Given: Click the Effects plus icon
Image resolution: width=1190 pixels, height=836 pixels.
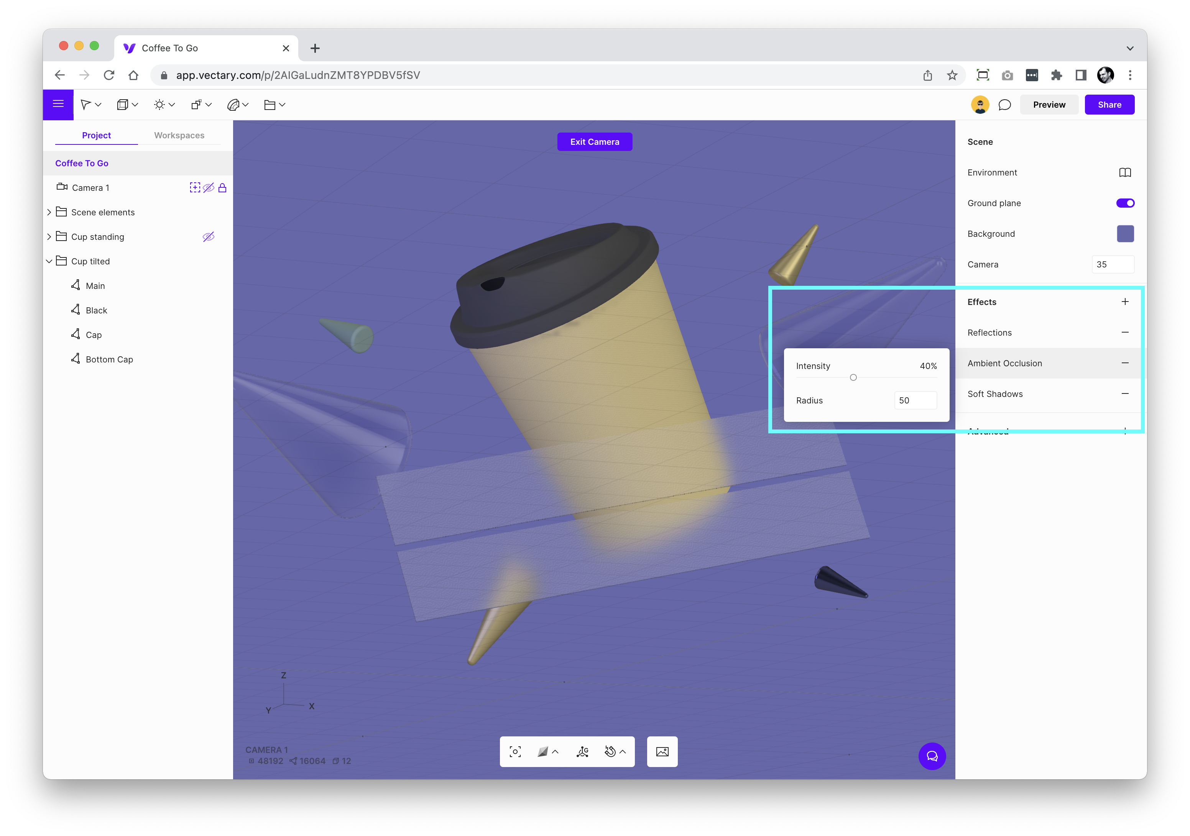Looking at the screenshot, I should coord(1125,302).
